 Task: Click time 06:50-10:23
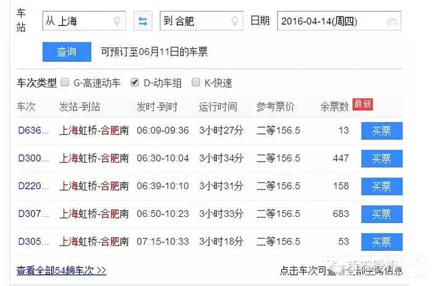[163, 214]
